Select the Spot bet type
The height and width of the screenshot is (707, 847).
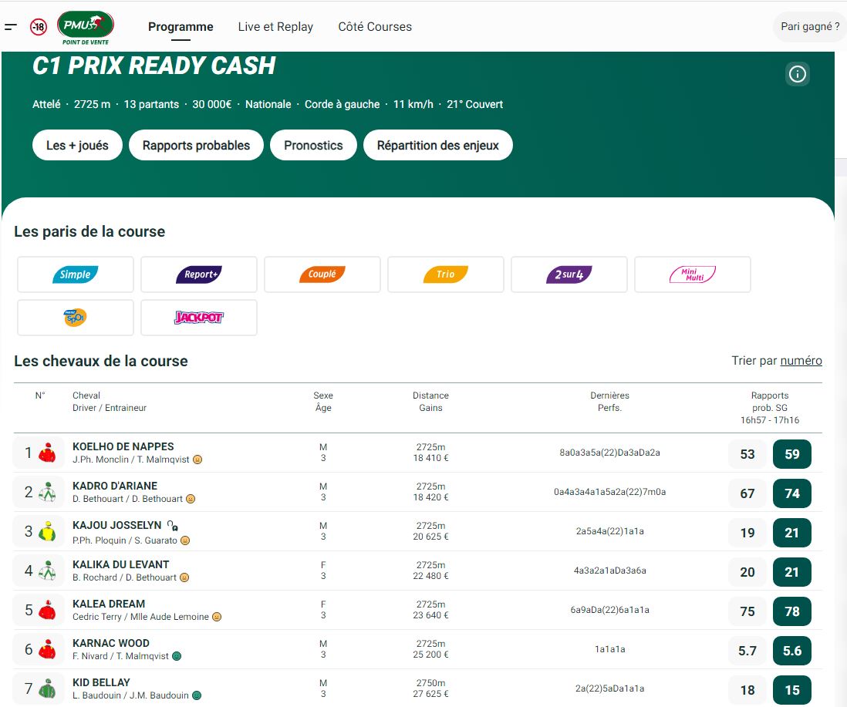click(76, 318)
